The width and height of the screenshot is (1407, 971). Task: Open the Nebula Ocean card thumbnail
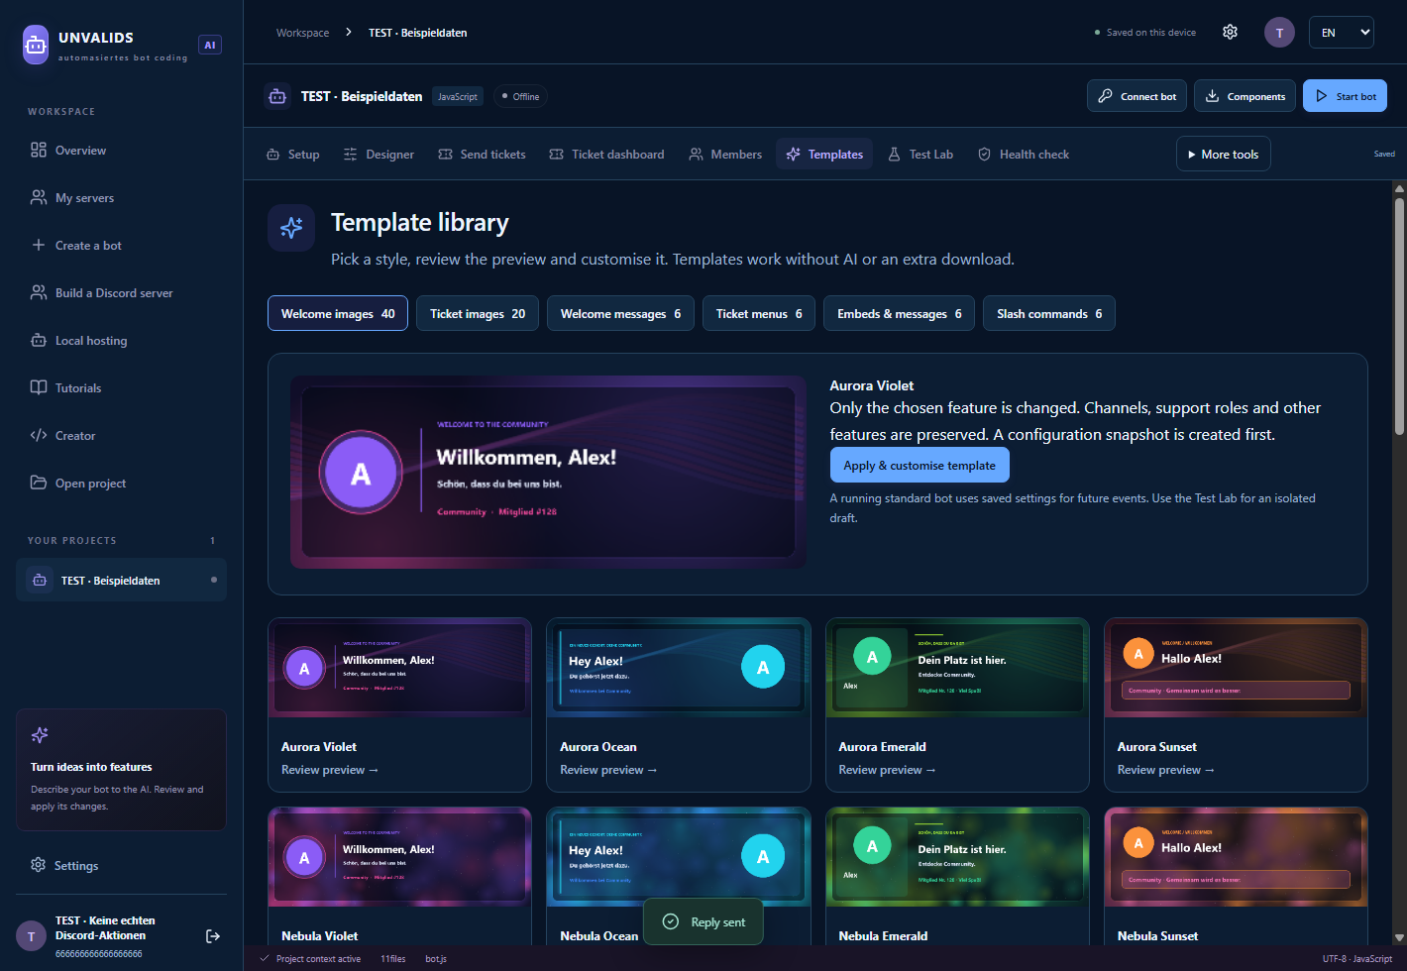click(x=679, y=857)
